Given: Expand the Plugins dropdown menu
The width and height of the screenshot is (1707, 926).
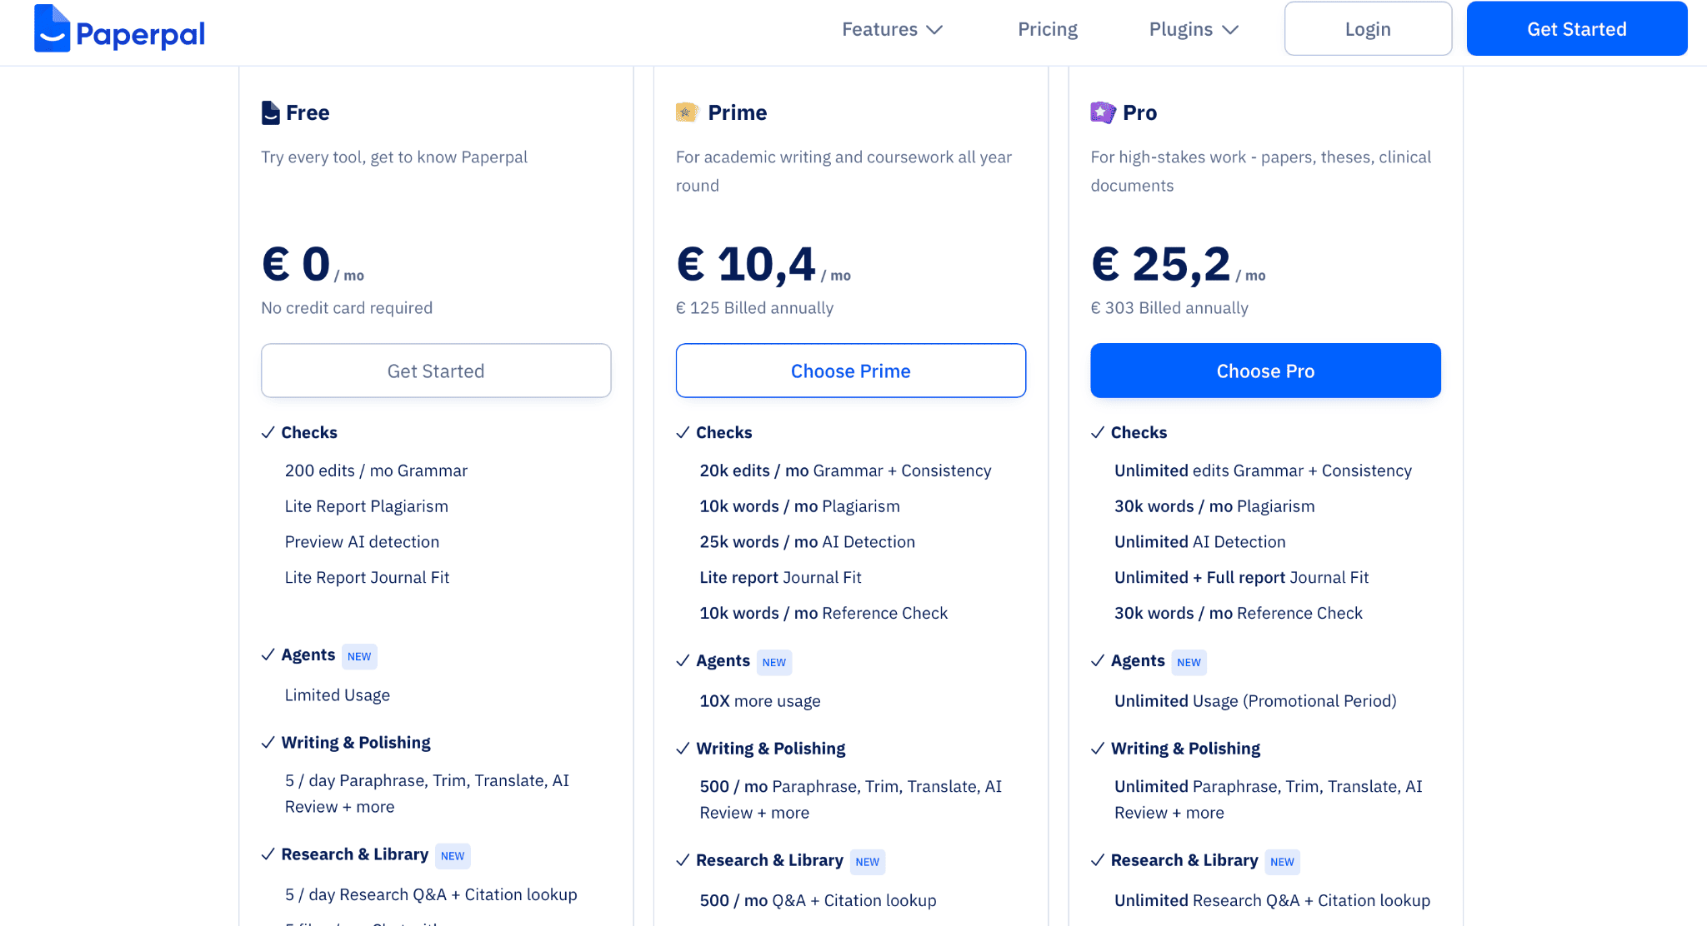Looking at the screenshot, I should [x=1194, y=29].
